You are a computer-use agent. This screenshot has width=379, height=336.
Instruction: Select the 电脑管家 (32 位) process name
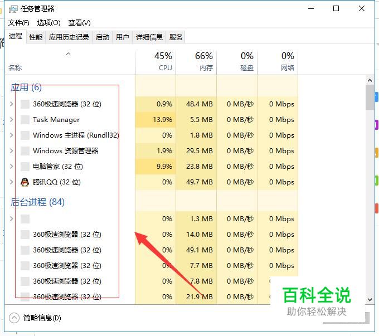[x=58, y=167]
